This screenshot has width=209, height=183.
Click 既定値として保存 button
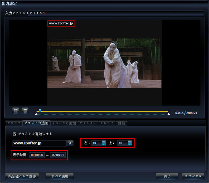tap(22, 176)
